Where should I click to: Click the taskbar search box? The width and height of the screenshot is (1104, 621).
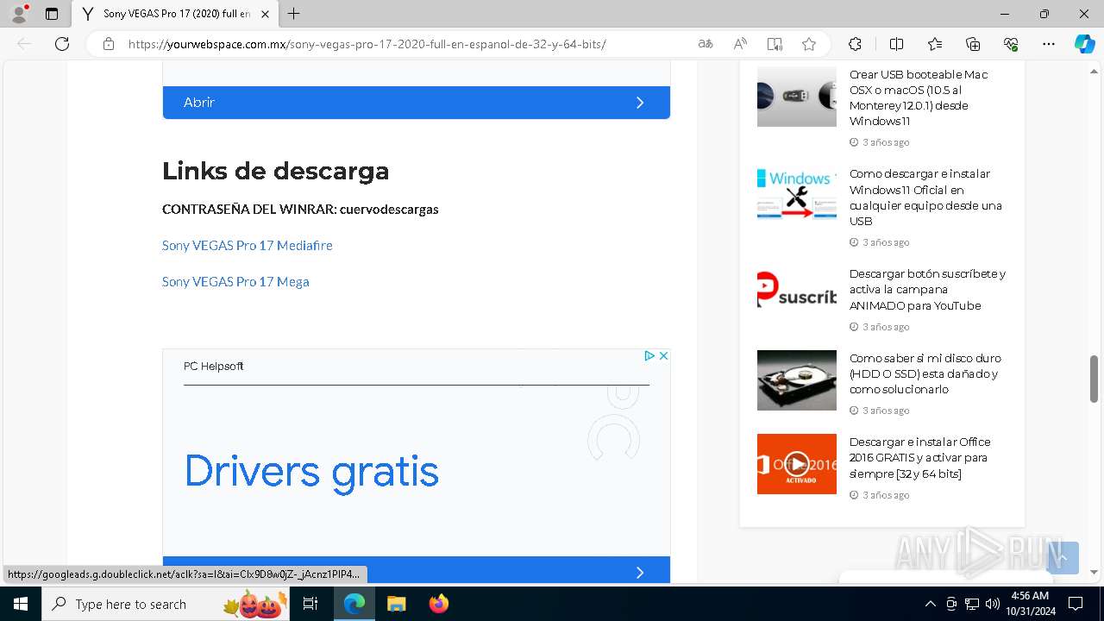point(166,604)
